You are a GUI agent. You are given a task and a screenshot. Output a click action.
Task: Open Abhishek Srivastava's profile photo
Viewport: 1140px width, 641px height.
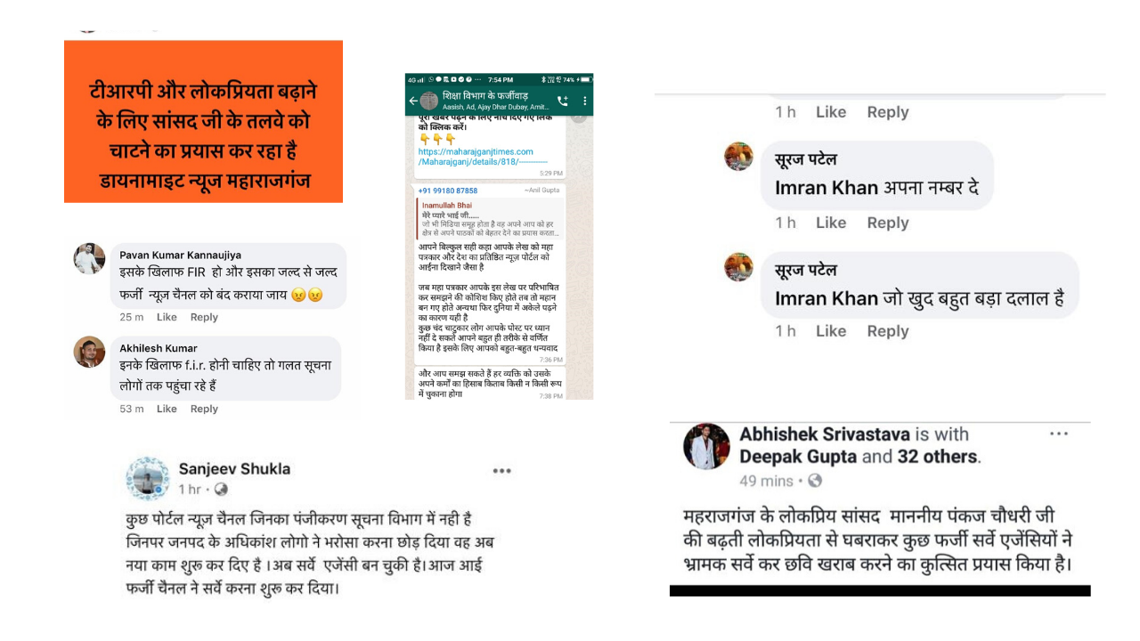coord(706,447)
